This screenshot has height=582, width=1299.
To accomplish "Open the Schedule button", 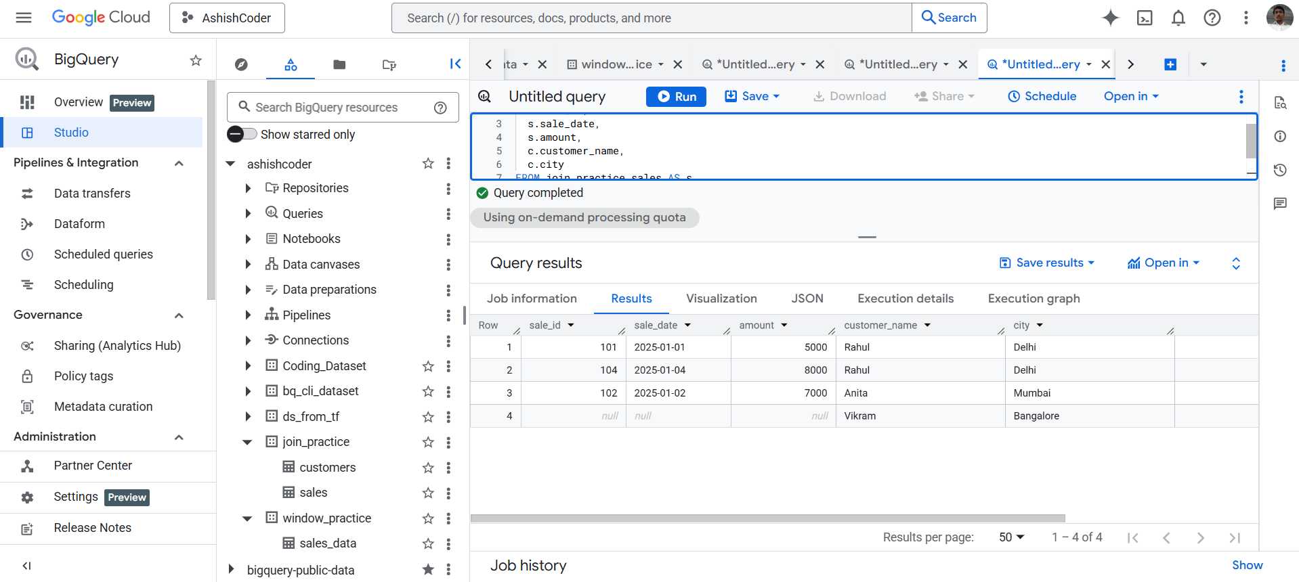I will [1042, 97].
